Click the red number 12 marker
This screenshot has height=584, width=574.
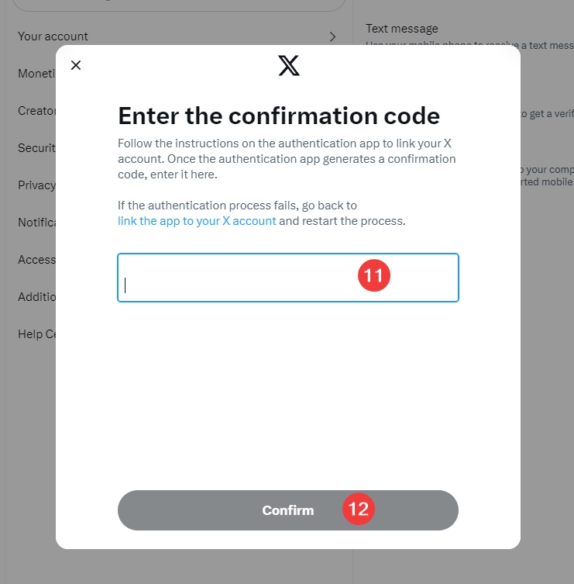(x=358, y=509)
